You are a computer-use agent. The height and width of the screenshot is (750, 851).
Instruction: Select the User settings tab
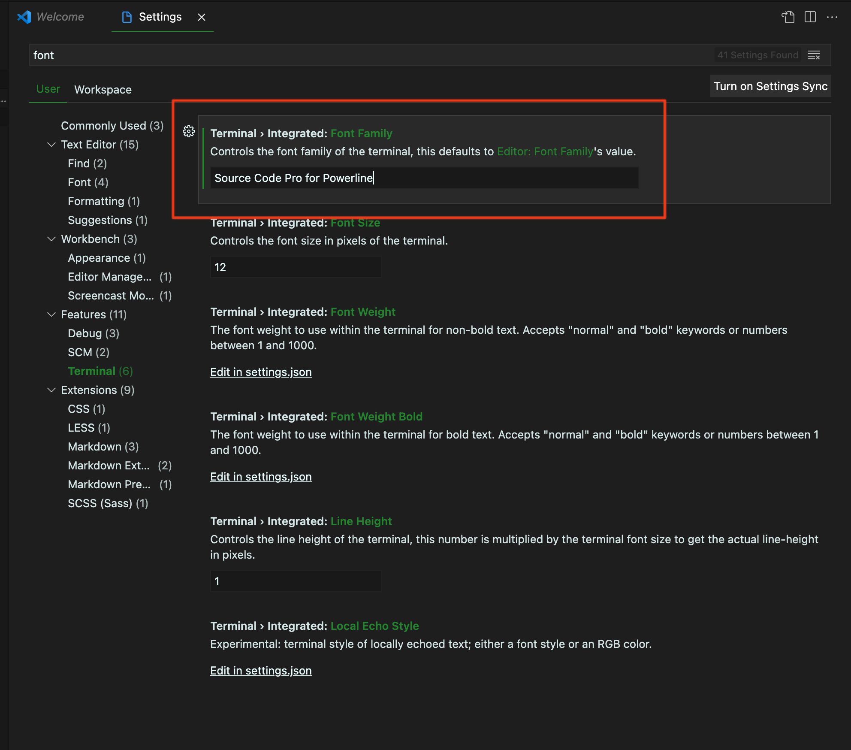click(48, 89)
